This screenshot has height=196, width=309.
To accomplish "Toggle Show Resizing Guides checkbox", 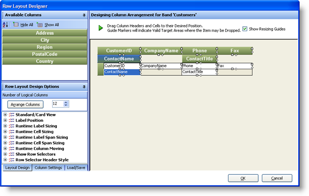I will [245, 29].
